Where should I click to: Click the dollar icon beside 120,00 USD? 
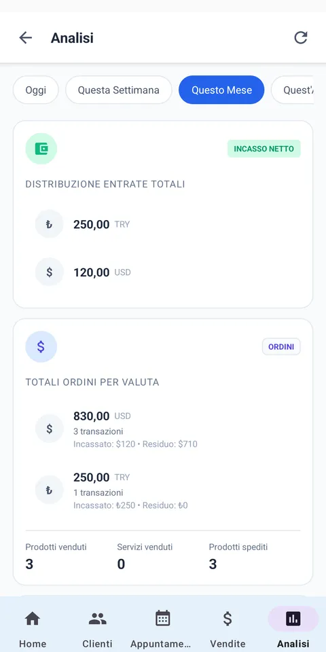click(x=49, y=272)
